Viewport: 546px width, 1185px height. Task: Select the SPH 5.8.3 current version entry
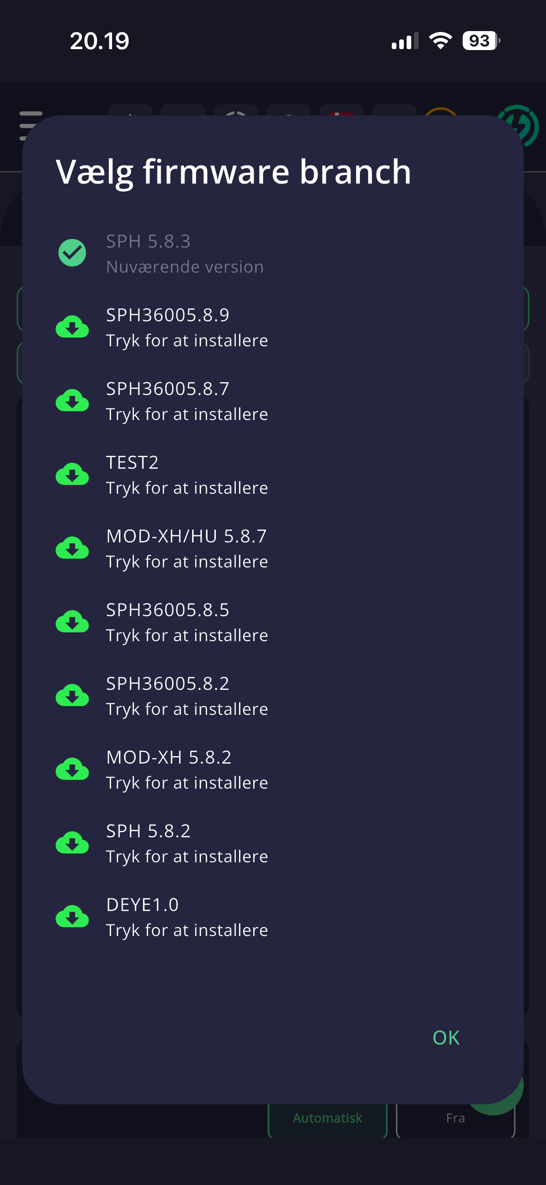(x=273, y=254)
